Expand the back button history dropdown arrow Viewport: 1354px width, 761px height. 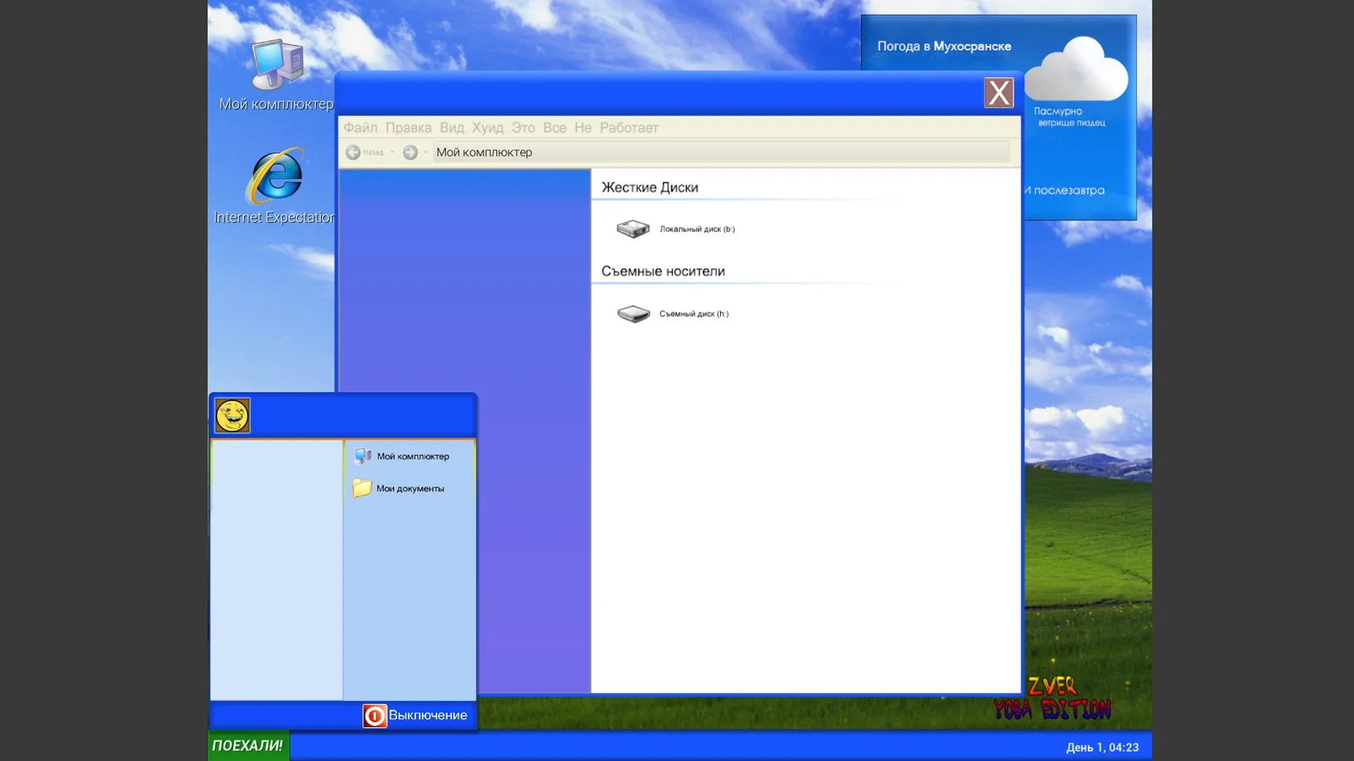coord(392,152)
